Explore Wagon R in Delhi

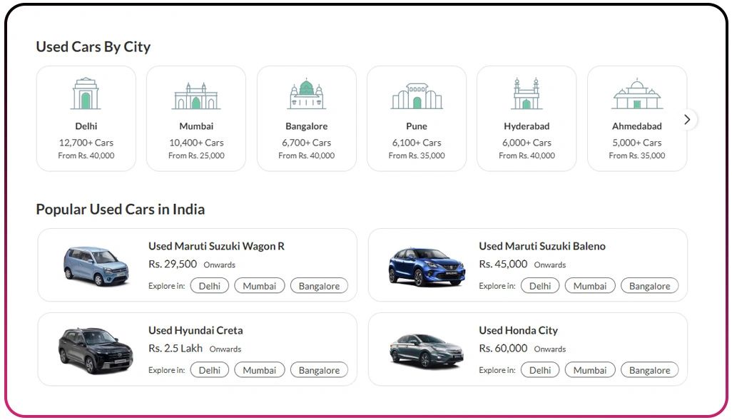tap(210, 286)
